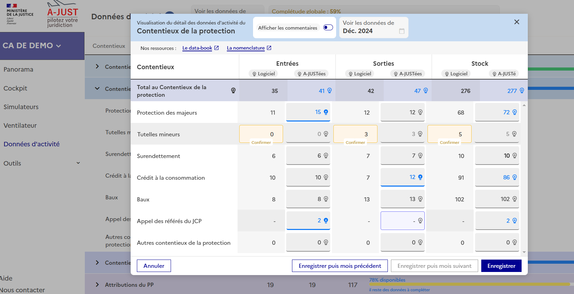Confirm Tutelles mineurs entrées logiciel value
574x294 pixels.
point(261,143)
